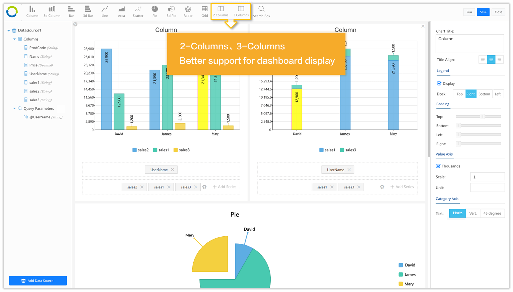Set category text to Horiz.

(x=458, y=213)
